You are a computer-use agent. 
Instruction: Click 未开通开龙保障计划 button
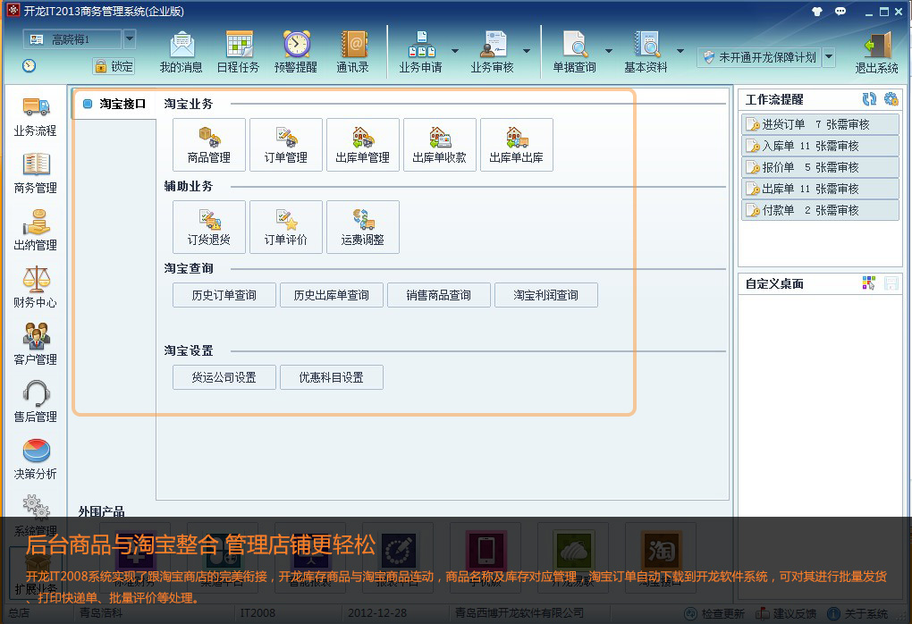coord(760,57)
